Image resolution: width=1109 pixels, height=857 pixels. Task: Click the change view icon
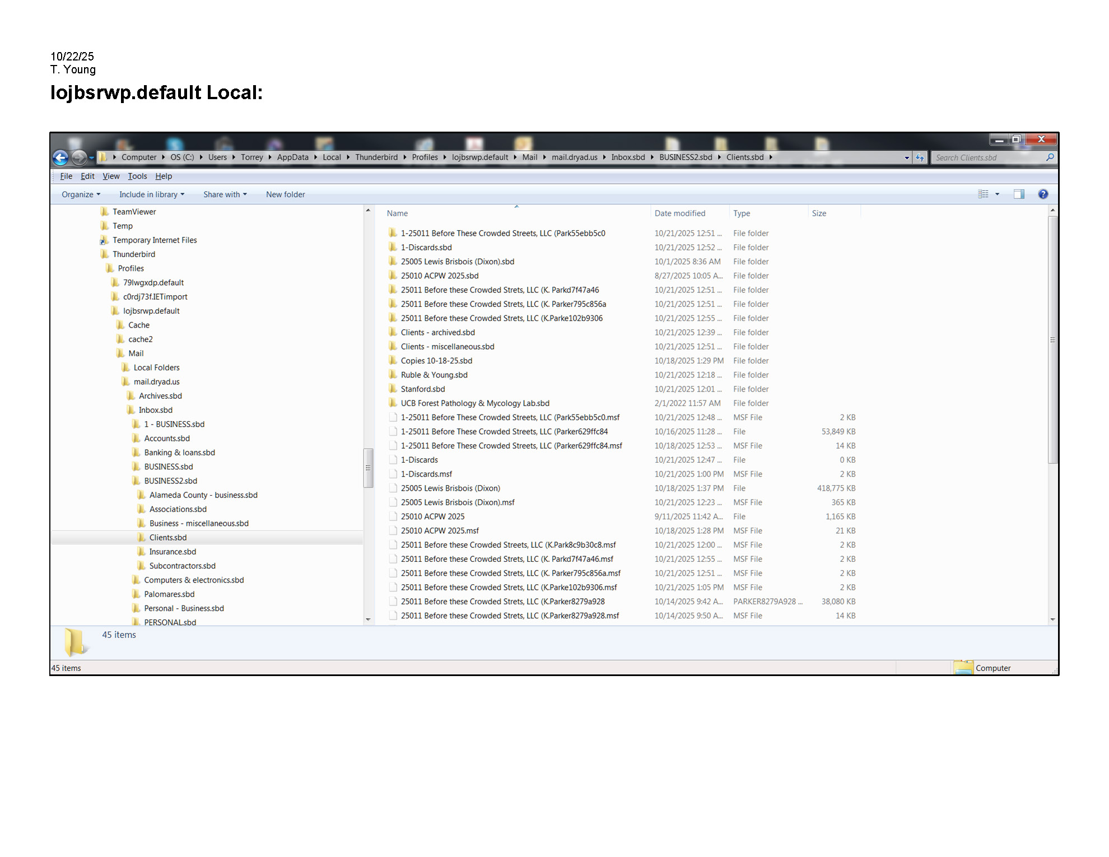(x=983, y=194)
